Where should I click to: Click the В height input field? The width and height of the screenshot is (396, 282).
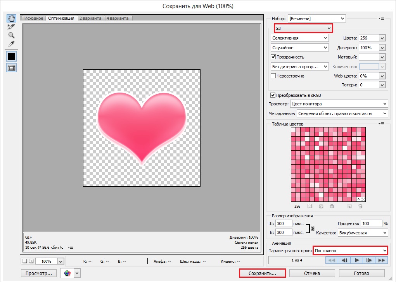coord(284,232)
